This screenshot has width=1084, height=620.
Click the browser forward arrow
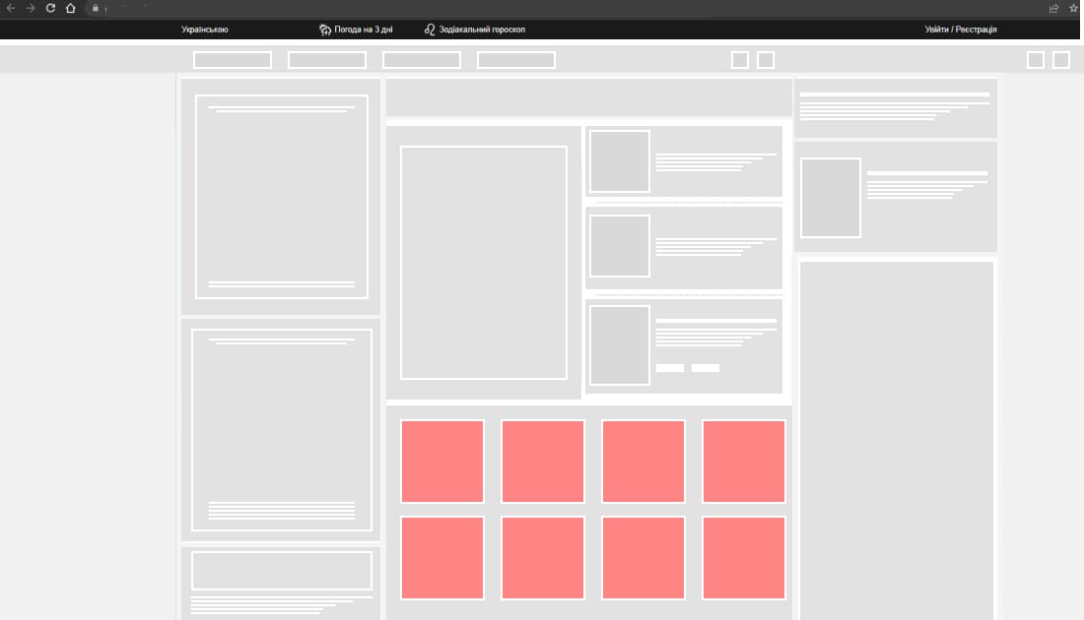(x=31, y=8)
